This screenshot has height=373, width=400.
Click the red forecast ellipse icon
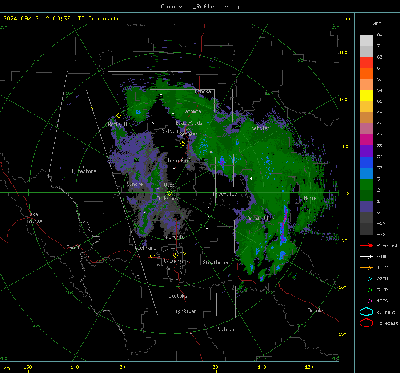click(366, 323)
